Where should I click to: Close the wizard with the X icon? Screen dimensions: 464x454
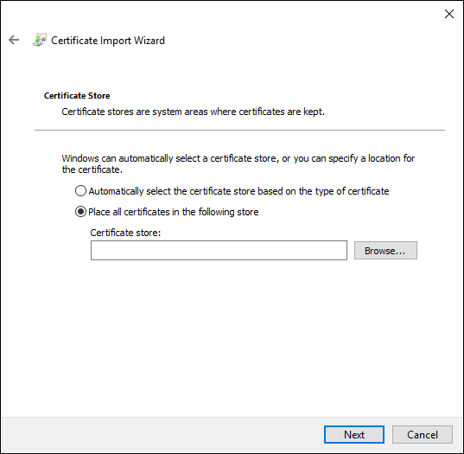coord(449,14)
